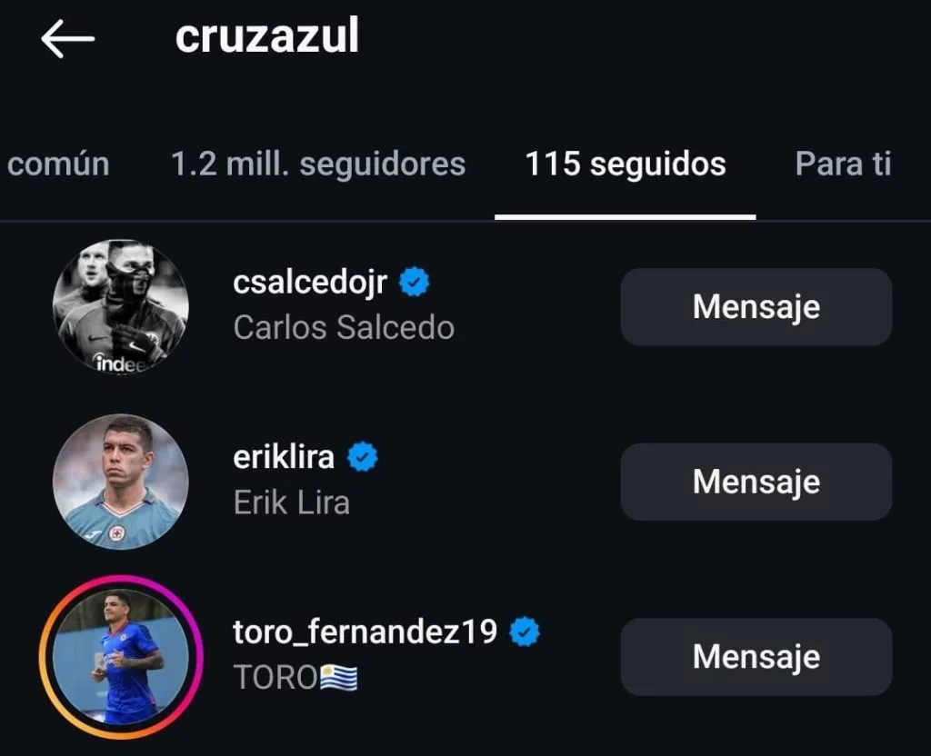Click the eriklira username

(285, 456)
